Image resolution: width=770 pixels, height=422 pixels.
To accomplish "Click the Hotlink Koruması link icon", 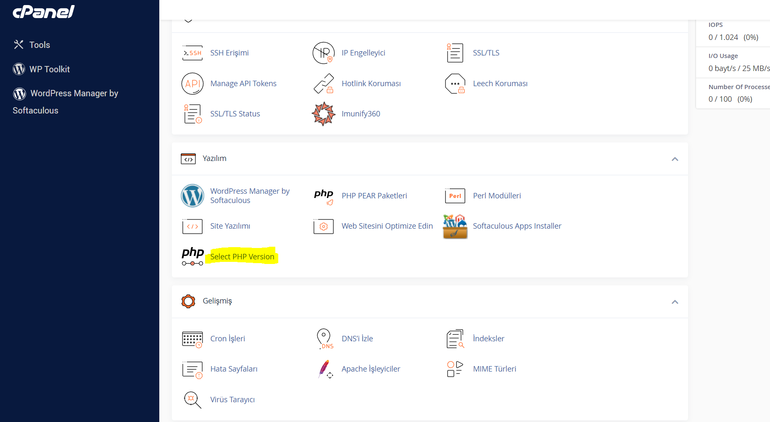I will [x=323, y=83].
